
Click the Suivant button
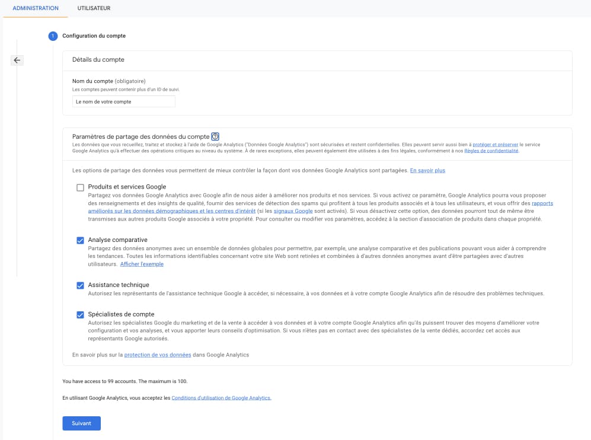pos(81,423)
